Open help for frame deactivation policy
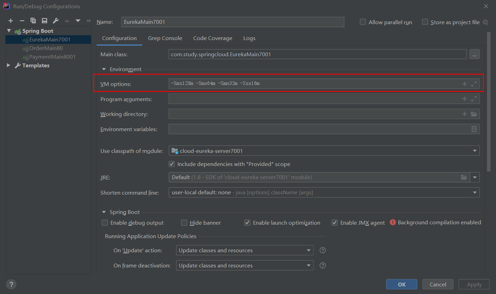The image size is (496, 294). tap(323, 265)
